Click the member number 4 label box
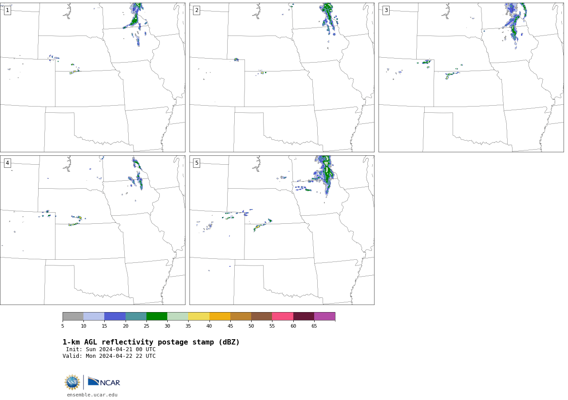Viewport: 568px width, 400px height. [7, 163]
